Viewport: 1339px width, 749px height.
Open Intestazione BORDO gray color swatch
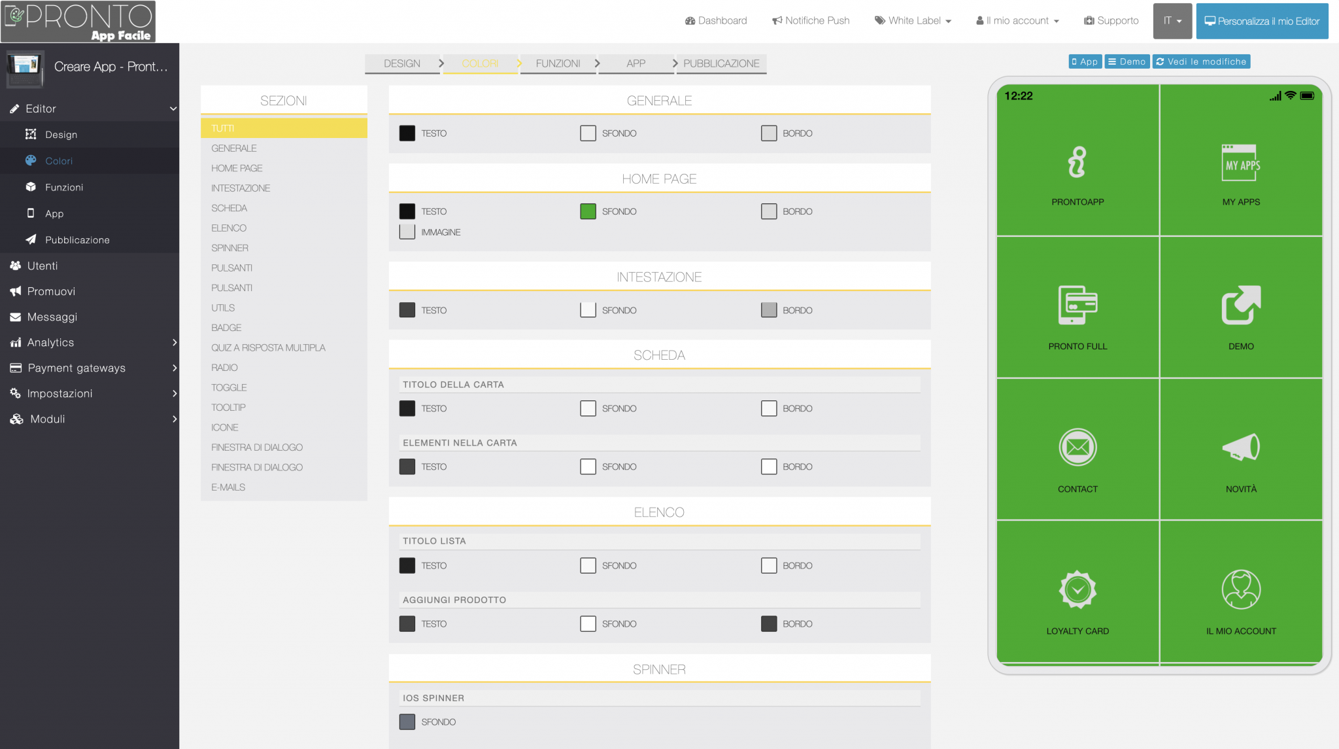pos(769,310)
